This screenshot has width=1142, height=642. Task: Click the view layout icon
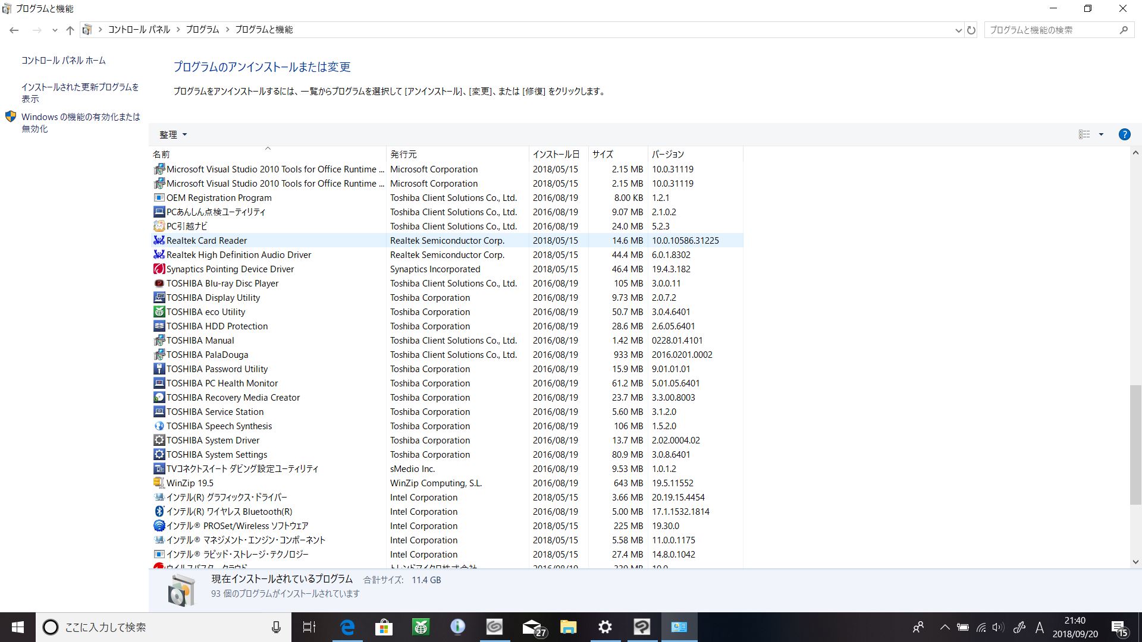(1084, 134)
